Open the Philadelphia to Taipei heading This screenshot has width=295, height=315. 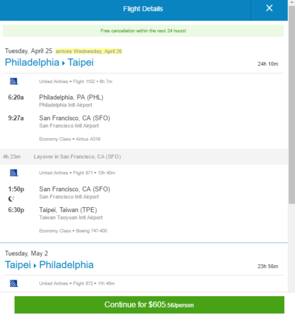[x=49, y=62]
